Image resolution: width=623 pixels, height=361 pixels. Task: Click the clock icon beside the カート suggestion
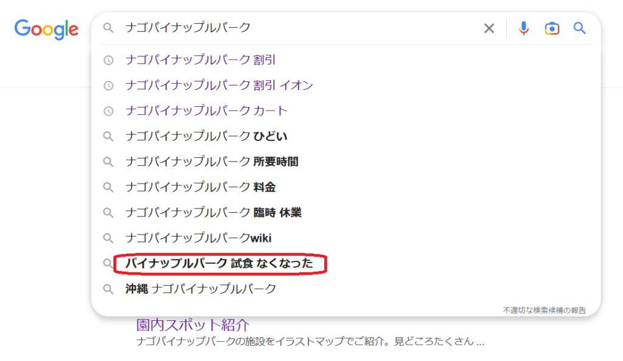click(108, 111)
